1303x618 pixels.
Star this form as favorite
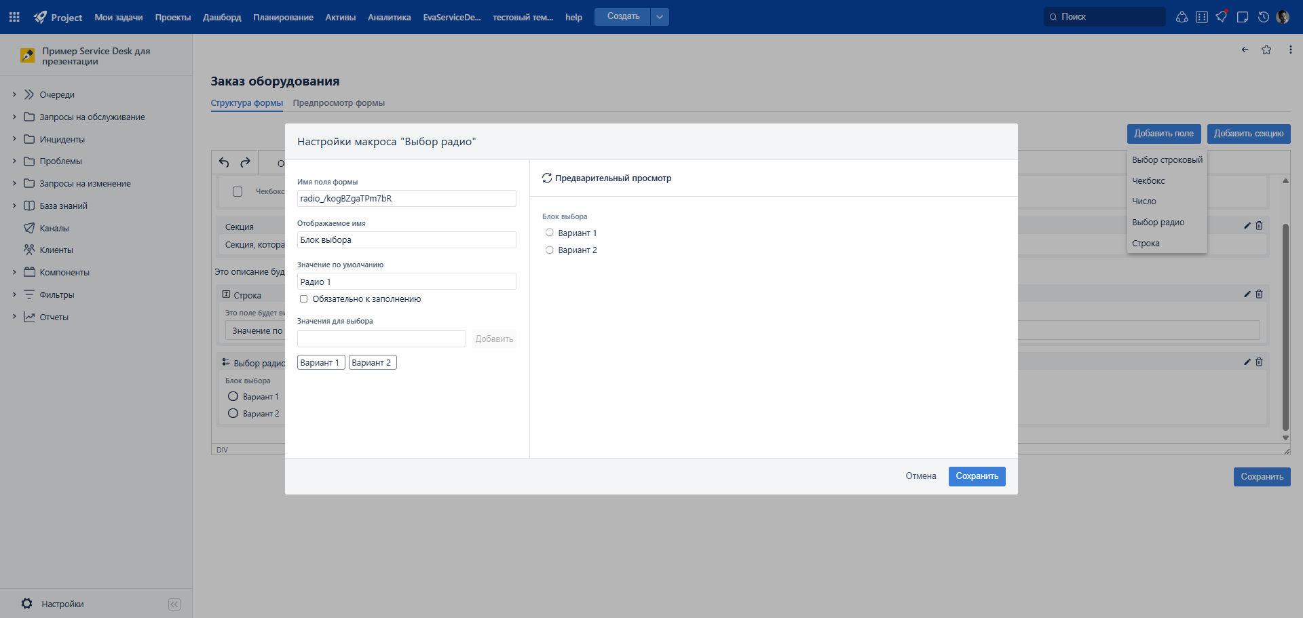1266,50
